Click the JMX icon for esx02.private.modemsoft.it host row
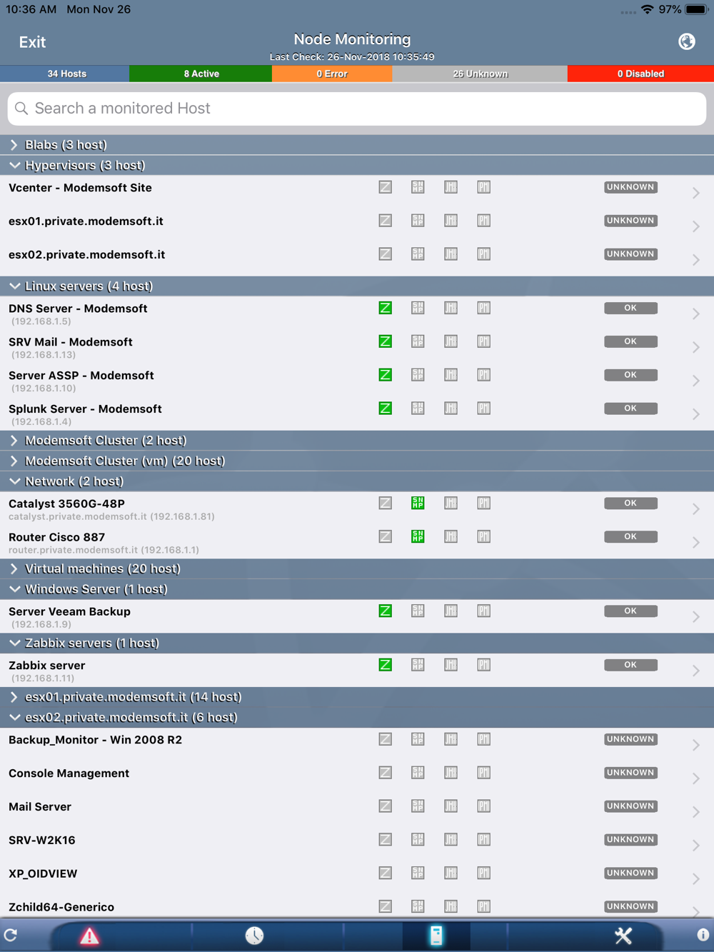 click(x=451, y=254)
